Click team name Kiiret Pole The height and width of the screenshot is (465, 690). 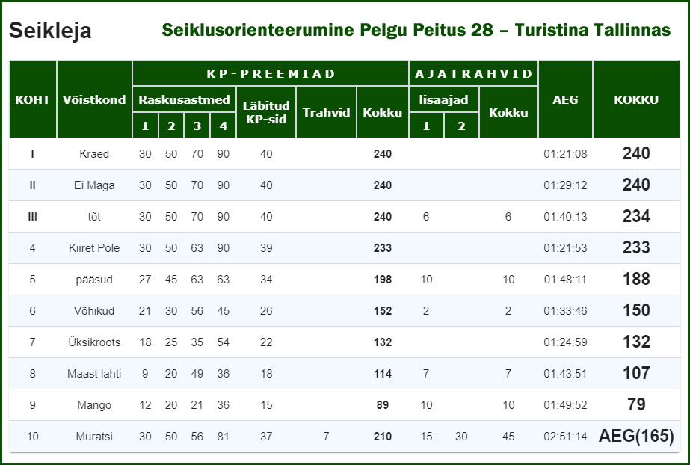coord(94,248)
